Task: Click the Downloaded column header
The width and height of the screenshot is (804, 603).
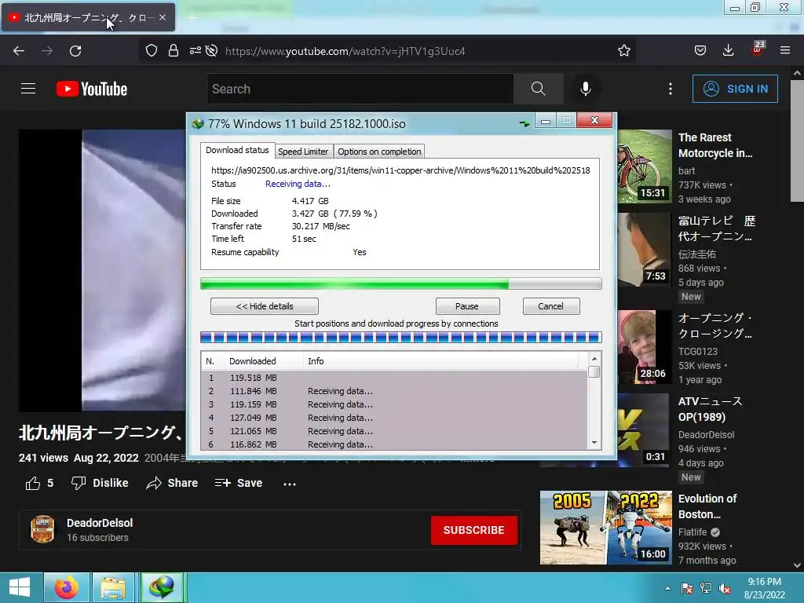Action: (x=264, y=361)
